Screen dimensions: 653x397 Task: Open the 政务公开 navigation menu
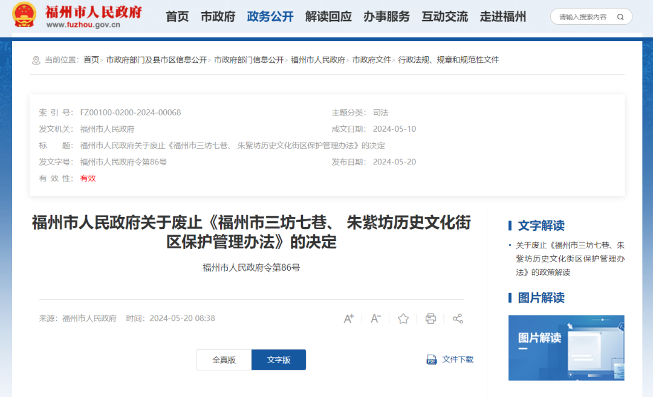(x=270, y=17)
